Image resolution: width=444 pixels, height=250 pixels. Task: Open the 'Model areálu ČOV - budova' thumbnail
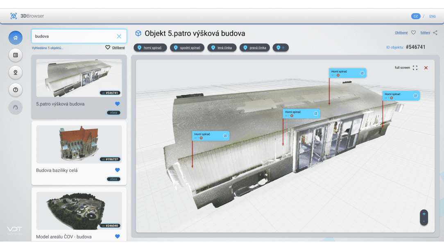click(x=79, y=211)
